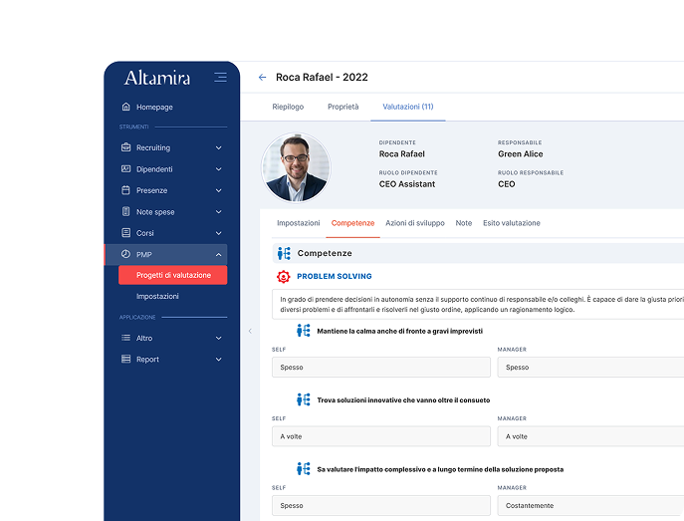Open Progetti di valutazione
684x521 pixels.
[173, 275]
